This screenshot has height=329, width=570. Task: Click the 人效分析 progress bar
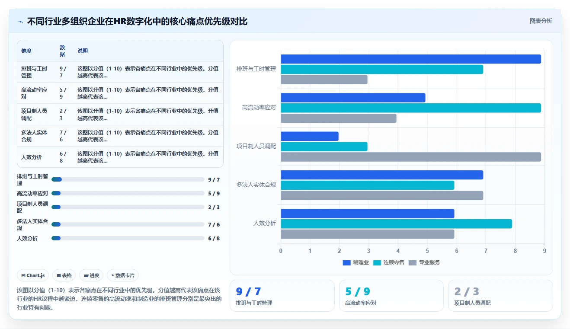coord(128,238)
